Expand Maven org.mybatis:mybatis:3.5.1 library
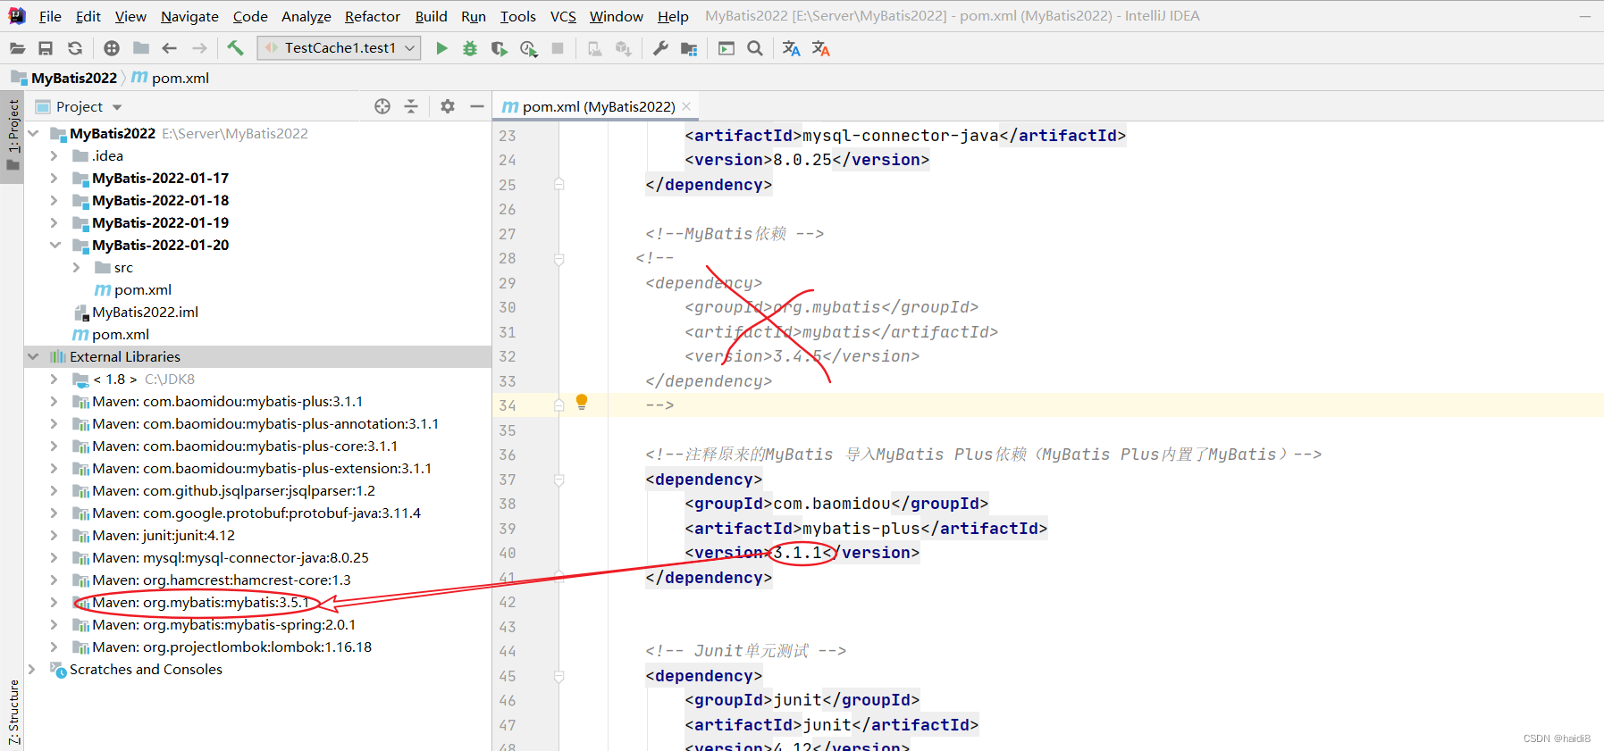This screenshot has height=751, width=1604. (54, 602)
